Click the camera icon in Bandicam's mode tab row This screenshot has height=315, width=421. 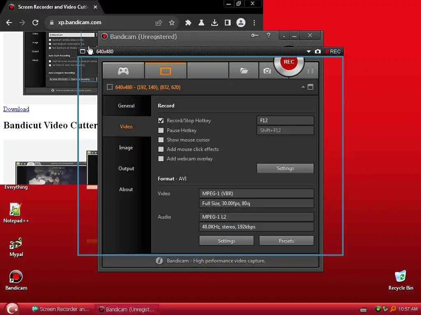tap(267, 71)
